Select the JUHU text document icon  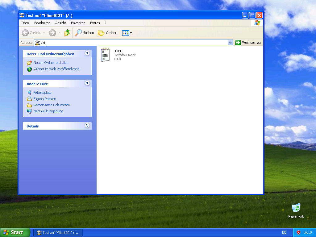[106, 55]
